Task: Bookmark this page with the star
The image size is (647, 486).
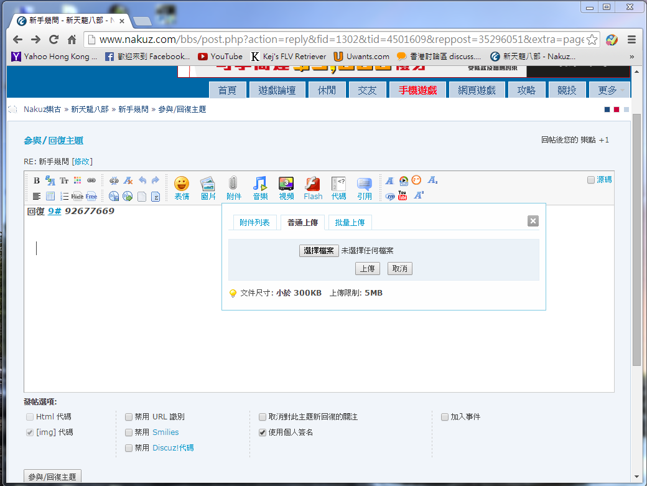Action: pyautogui.click(x=592, y=40)
